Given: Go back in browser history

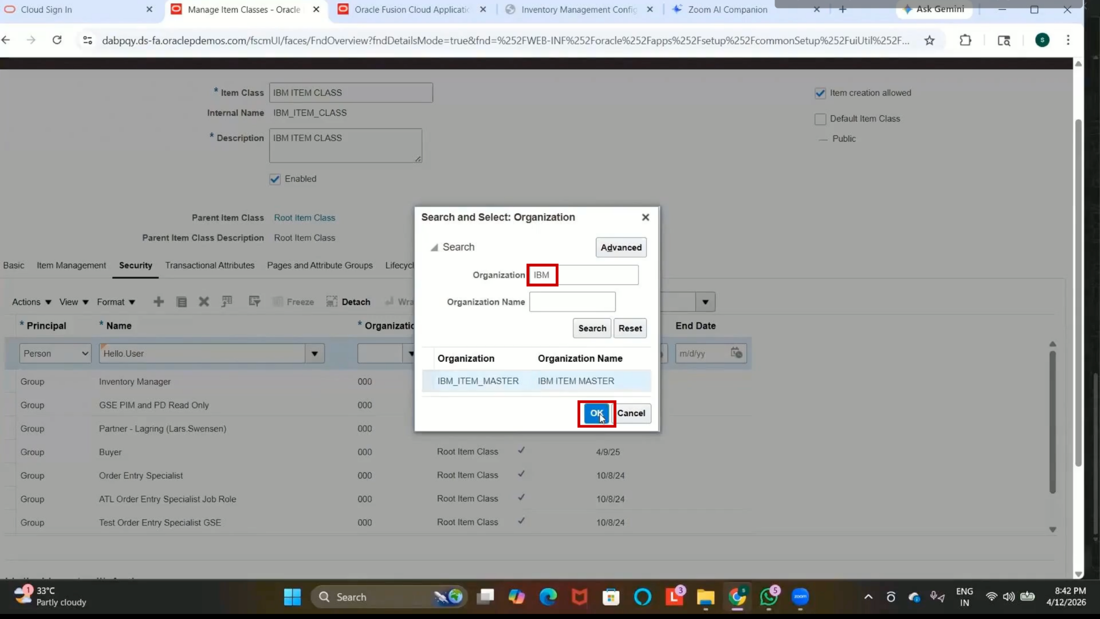Looking at the screenshot, I should (x=6, y=40).
